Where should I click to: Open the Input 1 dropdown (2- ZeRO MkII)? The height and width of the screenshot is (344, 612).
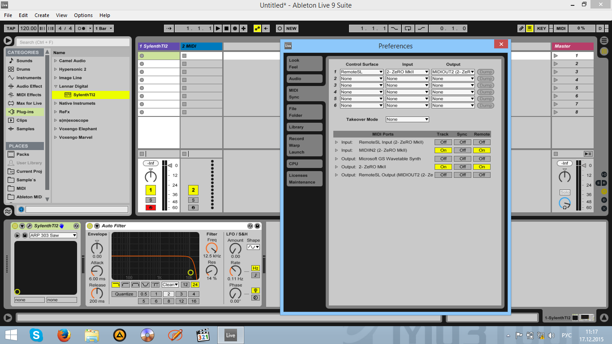[x=407, y=72]
